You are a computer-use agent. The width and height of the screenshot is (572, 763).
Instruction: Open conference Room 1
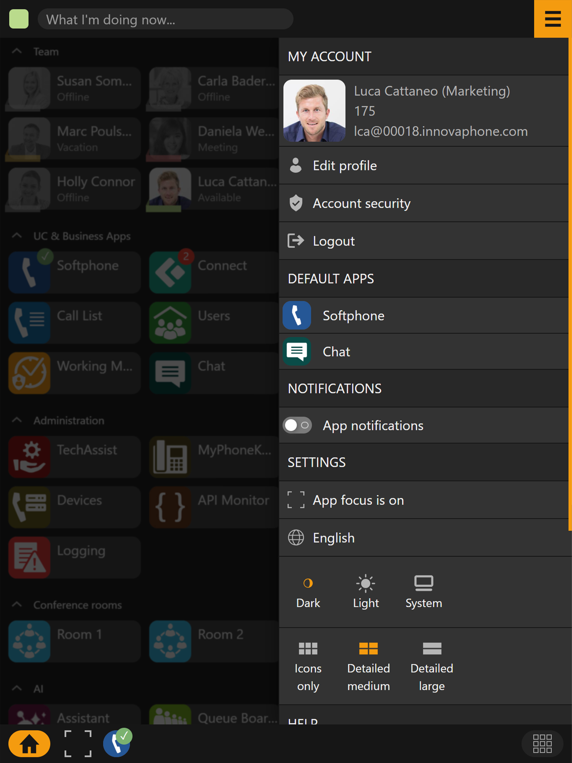tap(75, 641)
